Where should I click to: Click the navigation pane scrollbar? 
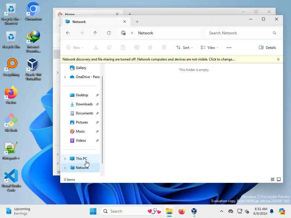[x=102, y=120]
